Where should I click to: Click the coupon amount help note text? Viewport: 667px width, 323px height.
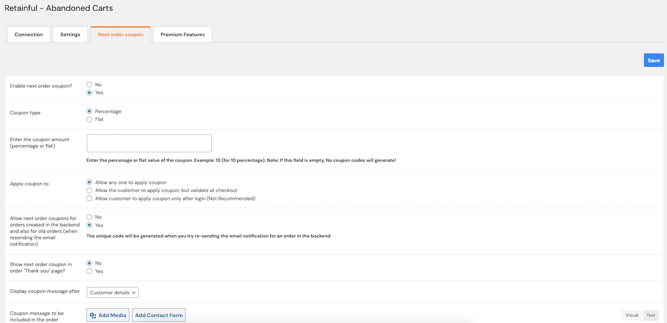pyautogui.click(x=241, y=160)
